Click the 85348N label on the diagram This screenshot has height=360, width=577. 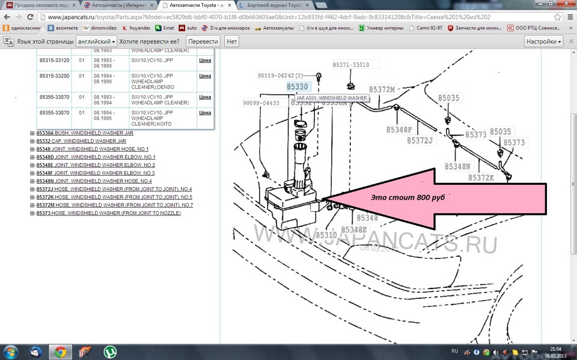tap(457, 167)
